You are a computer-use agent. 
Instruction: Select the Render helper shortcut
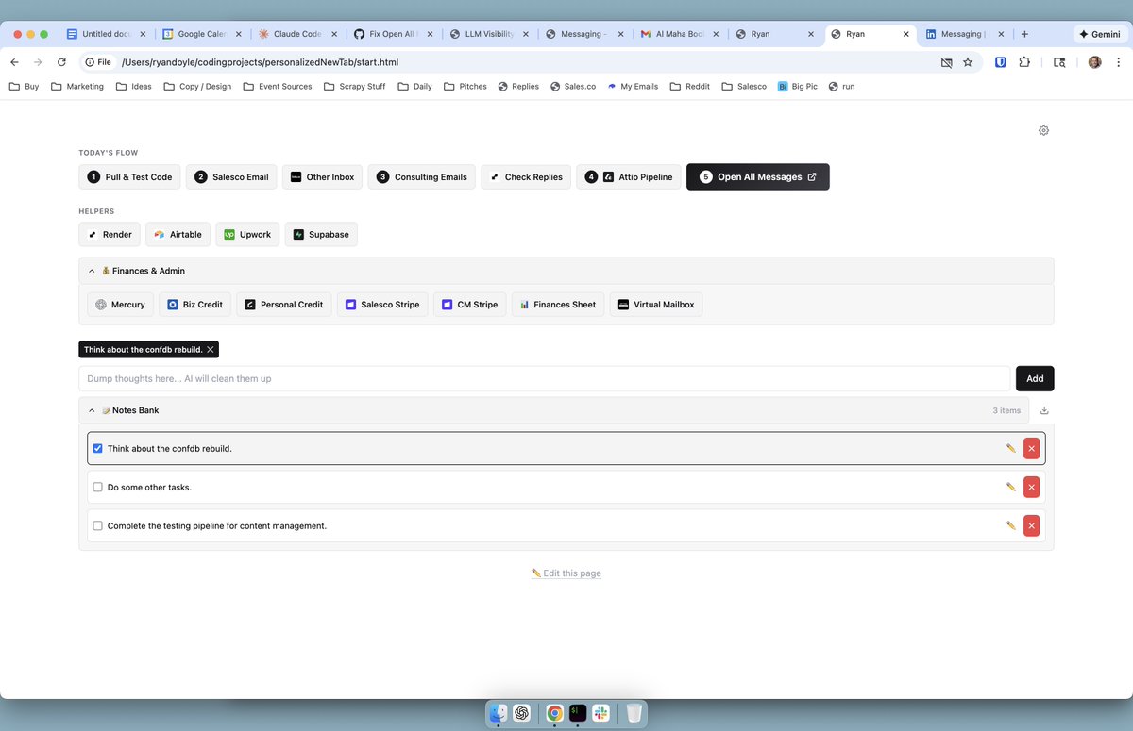pyautogui.click(x=109, y=234)
